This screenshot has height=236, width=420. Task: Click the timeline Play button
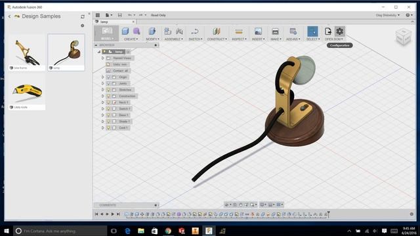[113, 214]
